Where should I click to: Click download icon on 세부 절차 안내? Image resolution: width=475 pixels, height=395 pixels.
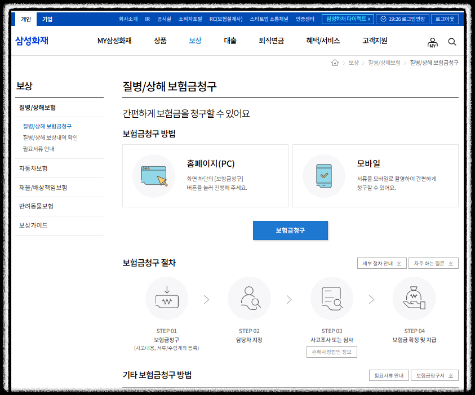(x=399, y=263)
